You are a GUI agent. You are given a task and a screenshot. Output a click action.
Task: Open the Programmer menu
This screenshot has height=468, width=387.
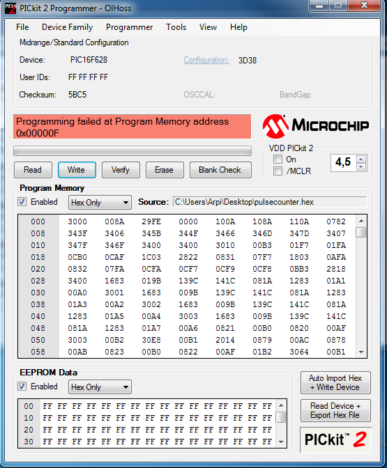pos(130,27)
